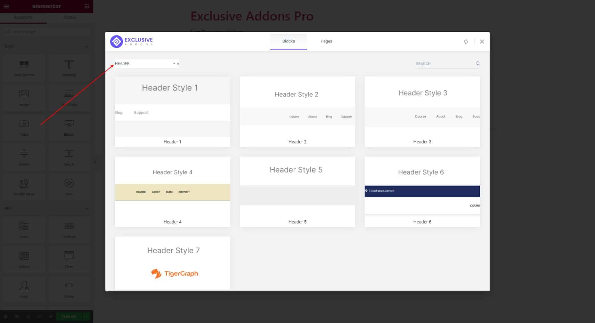Image resolution: width=595 pixels, height=323 pixels.
Task: Switch to the Blocks tab
Action: coord(289,41)
